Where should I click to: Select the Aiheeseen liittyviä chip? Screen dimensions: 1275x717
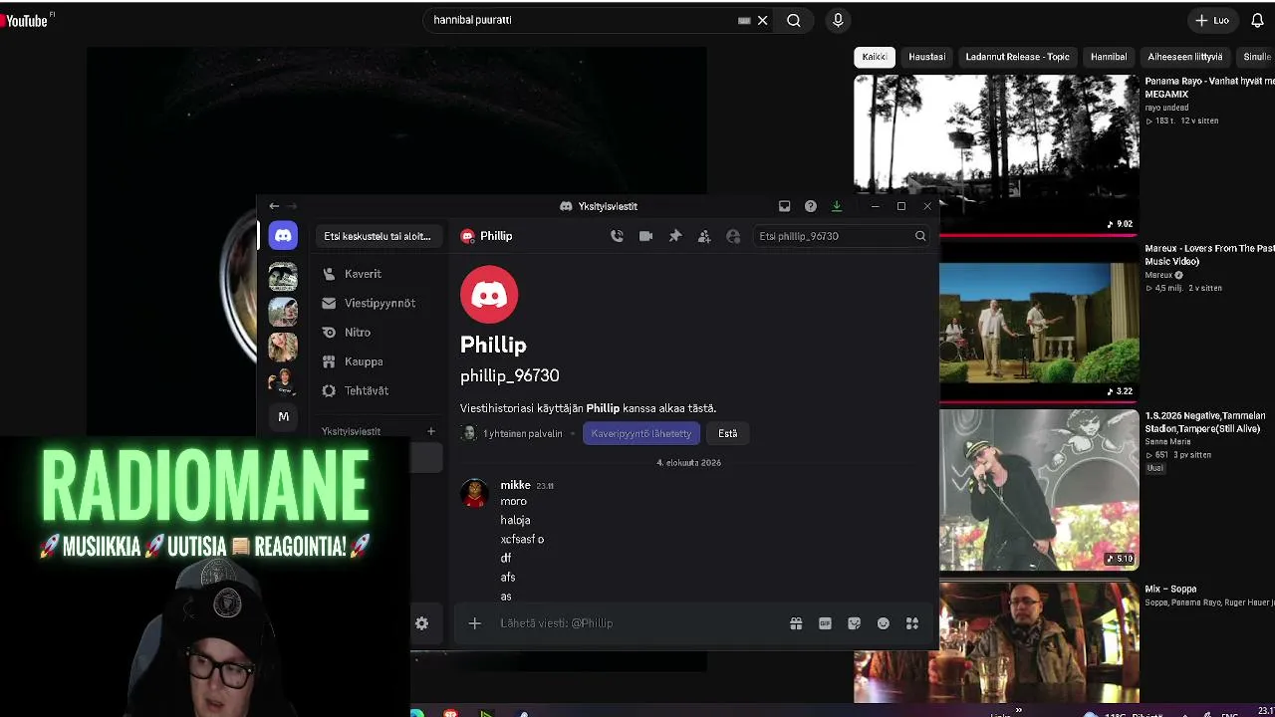pyautogui.click(x=1184, y=57)
